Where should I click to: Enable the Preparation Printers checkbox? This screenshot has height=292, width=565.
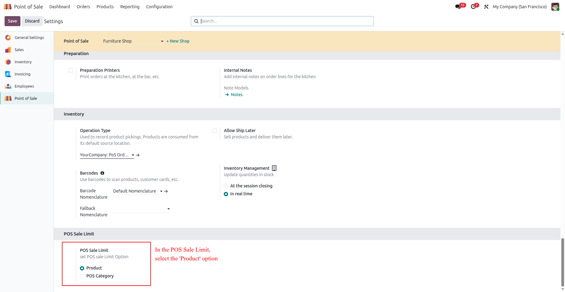click(71, 70)
